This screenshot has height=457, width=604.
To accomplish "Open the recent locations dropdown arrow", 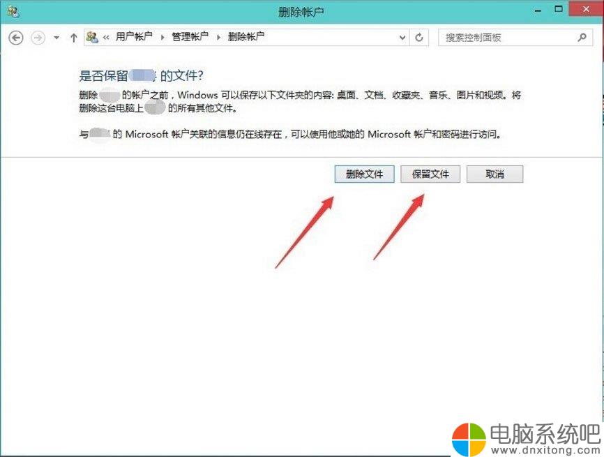I will 56,38.
